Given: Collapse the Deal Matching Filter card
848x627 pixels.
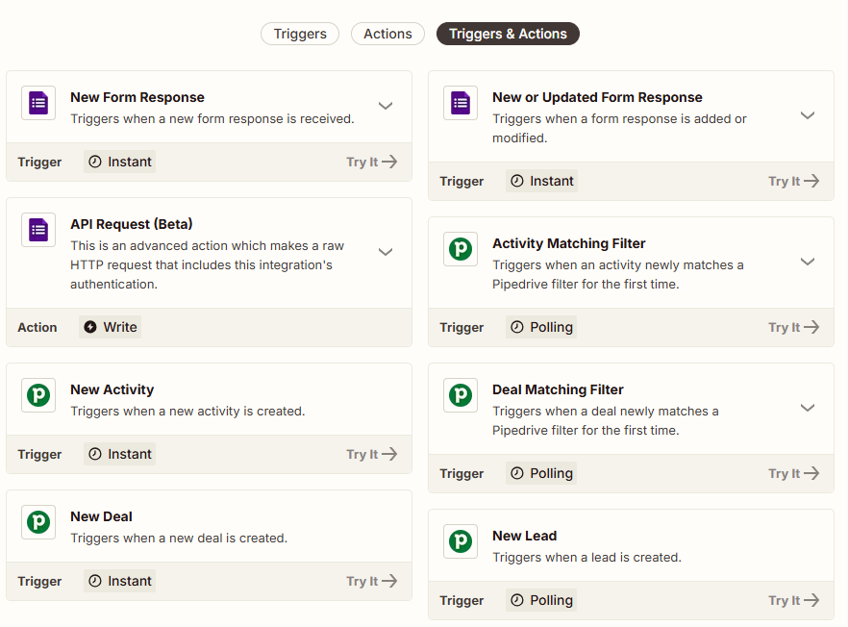Looking at the screenshot, I should (x=808, y=408).
